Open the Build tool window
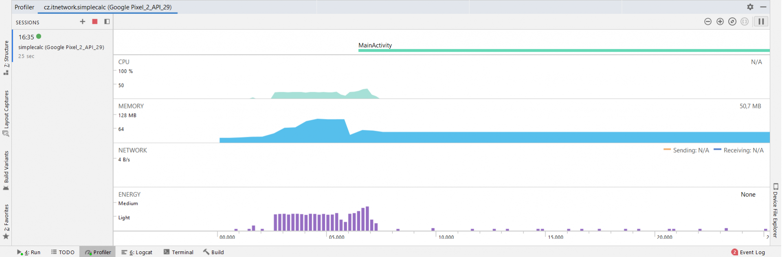Screen dimensions: 782x257 [213, 252]
